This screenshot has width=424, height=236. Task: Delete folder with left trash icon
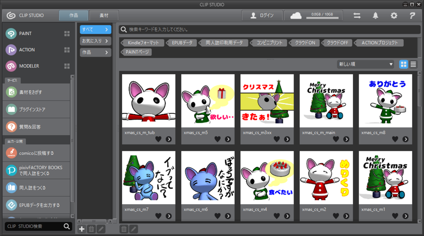tap(92, 229)
